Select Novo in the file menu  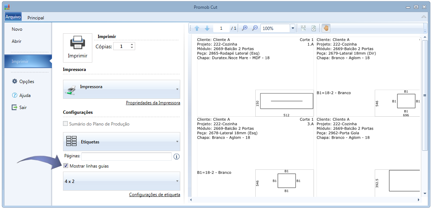(17, 29)
